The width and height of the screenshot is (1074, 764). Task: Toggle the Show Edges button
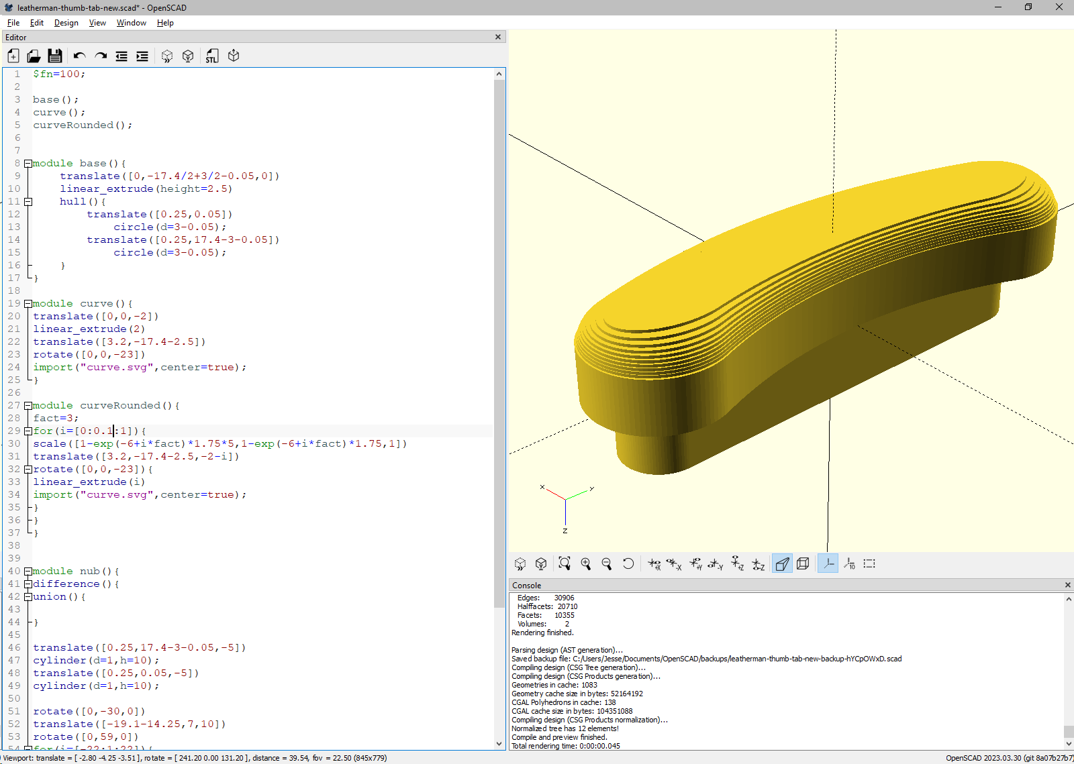tap(870, 564)
